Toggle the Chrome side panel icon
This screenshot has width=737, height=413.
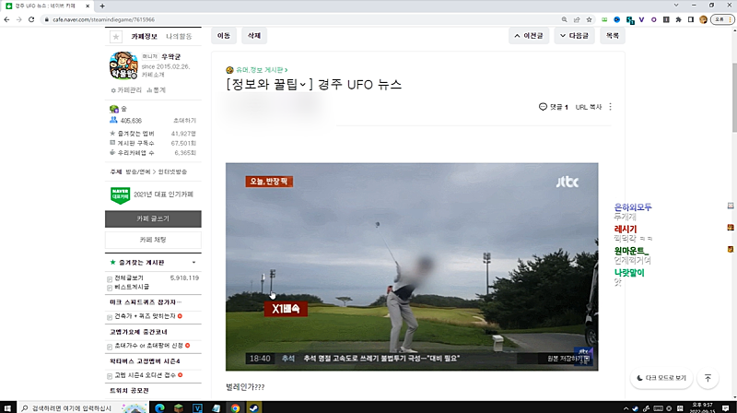point(690,19)
